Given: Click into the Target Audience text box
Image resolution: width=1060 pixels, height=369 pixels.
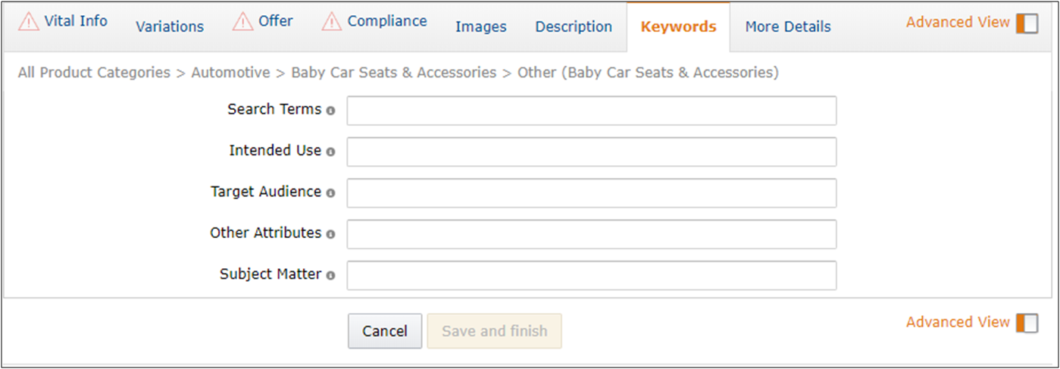Looking at the screenshot, I should pyautogui.click(x=591, y=193).
